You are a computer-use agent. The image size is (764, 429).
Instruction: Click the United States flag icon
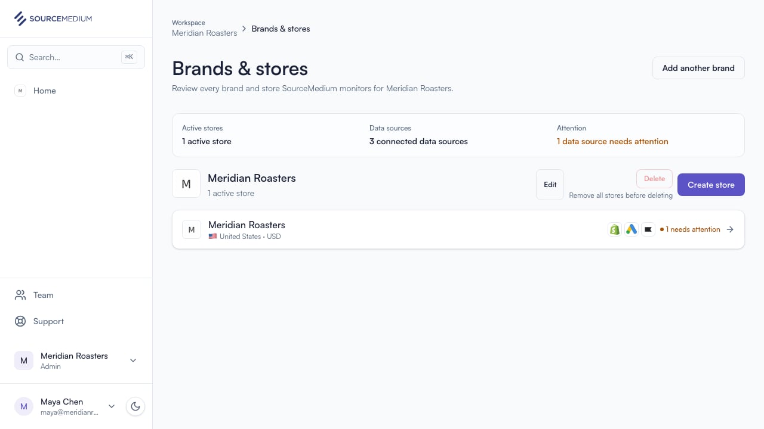pyautogui.click(x=212, y=237)
